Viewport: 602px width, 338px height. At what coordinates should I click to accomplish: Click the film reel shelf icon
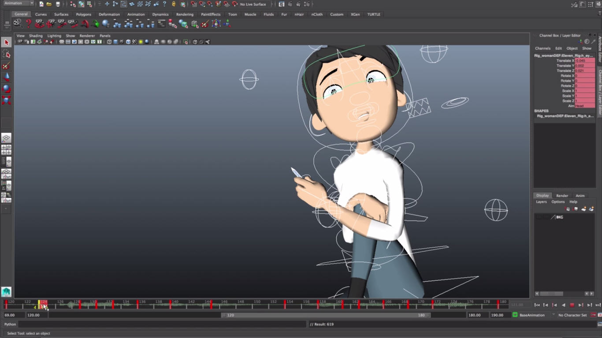tap(17, 23)
